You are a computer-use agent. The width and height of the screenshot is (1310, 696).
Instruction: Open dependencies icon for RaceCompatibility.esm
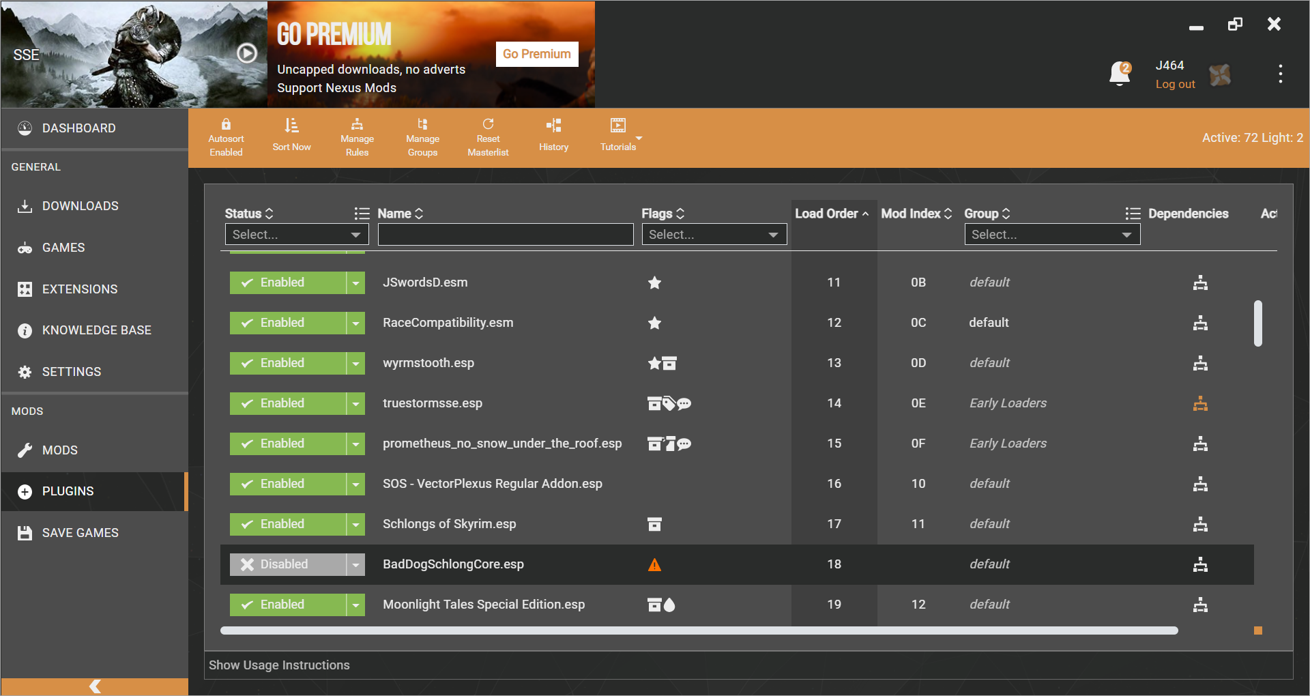click(x=1200, y=323)
